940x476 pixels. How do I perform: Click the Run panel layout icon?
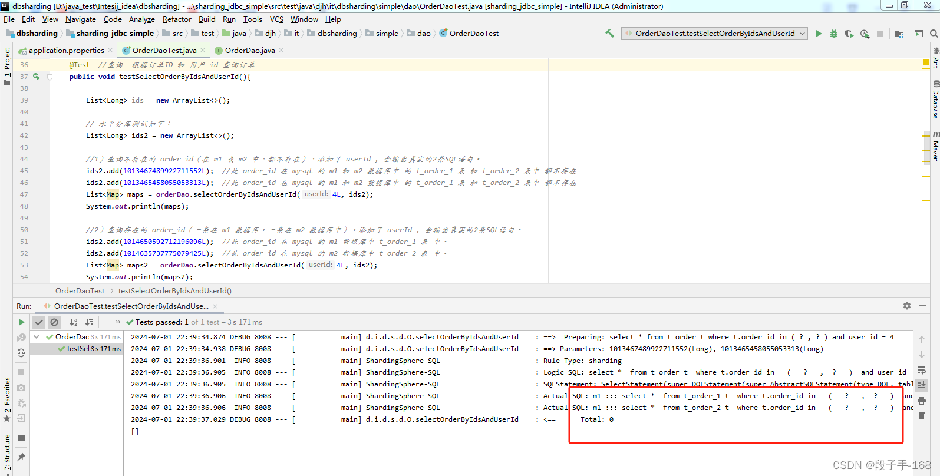pos(21,438)
